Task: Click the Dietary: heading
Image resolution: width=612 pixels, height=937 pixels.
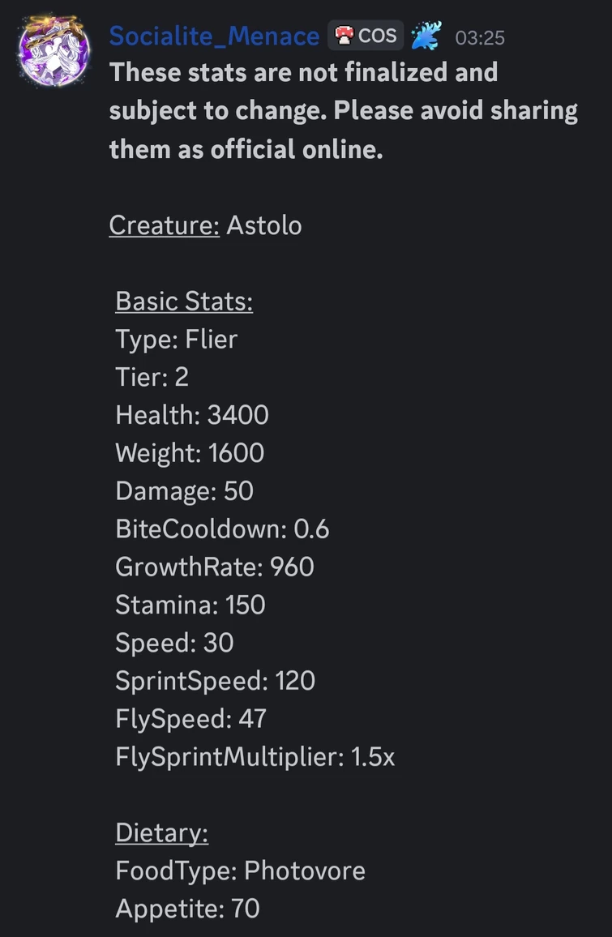Action: pos(161,832)
